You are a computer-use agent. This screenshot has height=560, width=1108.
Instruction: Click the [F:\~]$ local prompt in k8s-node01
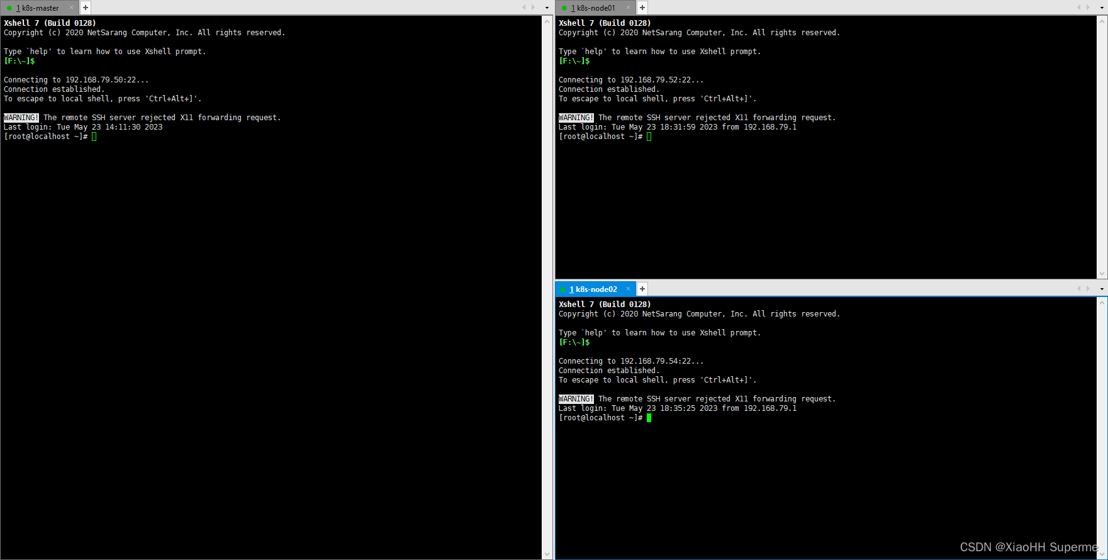[574, 61]
